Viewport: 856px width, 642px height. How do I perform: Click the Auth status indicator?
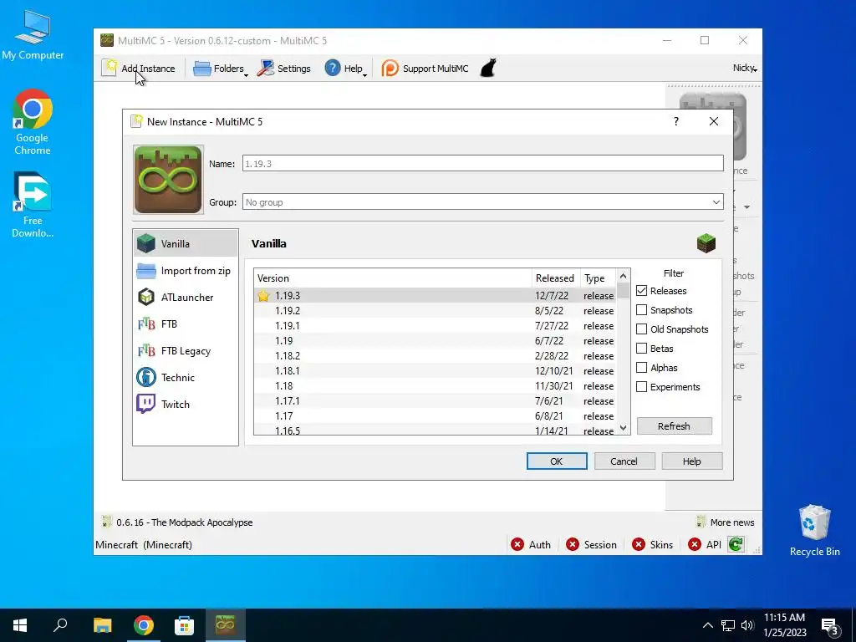click(x=531, y=545)
